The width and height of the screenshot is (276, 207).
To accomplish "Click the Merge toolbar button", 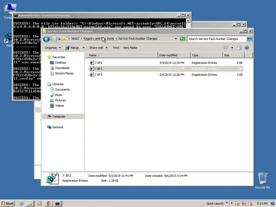I will tap(72, 48).
